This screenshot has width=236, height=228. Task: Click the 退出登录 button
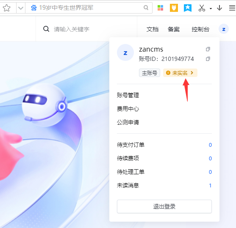coord(164,206)
